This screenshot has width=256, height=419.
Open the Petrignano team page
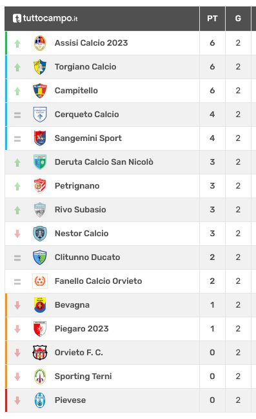point(77,186)
